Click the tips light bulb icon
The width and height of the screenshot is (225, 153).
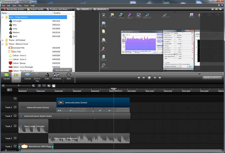[x=219, y=5]
